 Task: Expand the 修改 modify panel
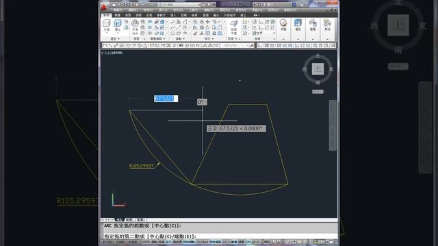(209, 39)
